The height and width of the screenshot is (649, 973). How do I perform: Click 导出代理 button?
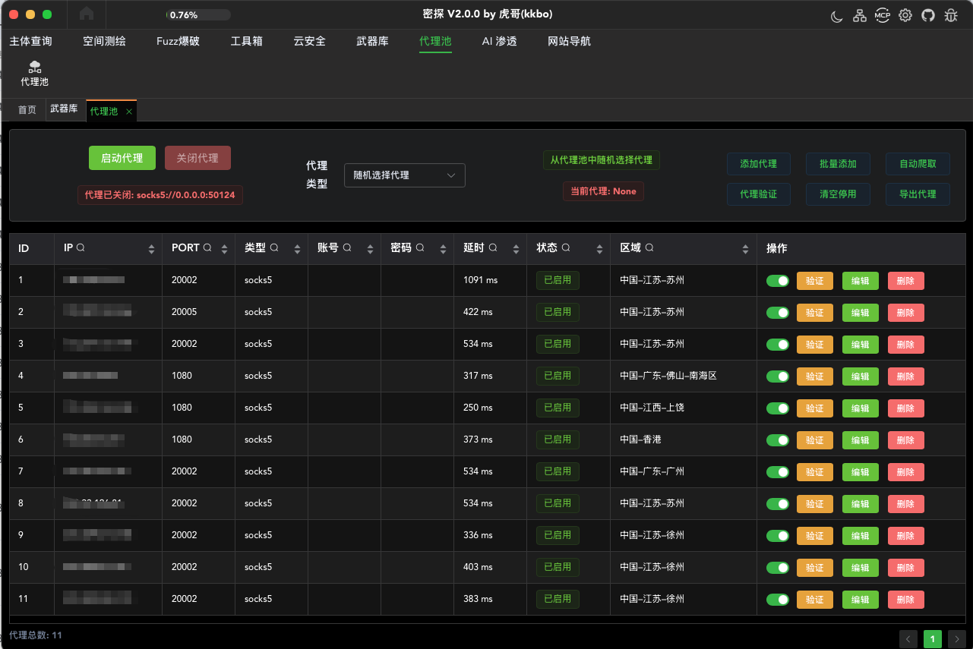[918, 194]
